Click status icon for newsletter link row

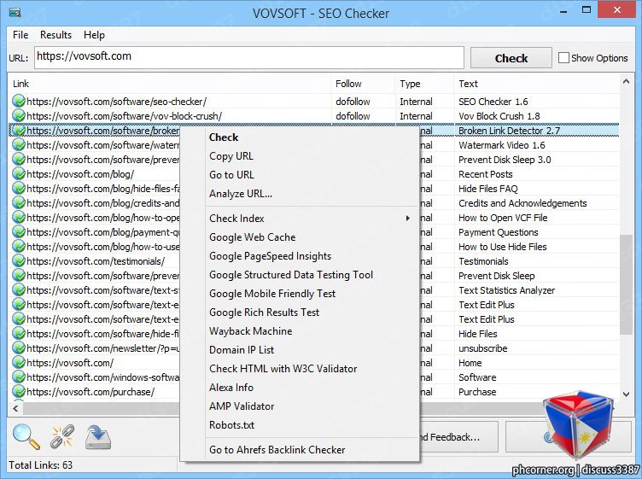point(19,348)
